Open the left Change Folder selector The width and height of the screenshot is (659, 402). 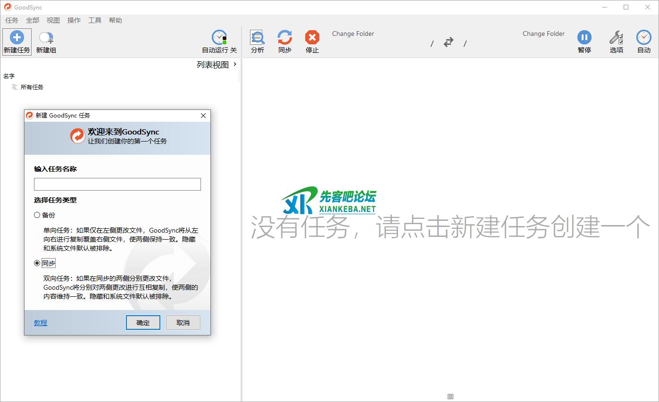coord(353,34)
